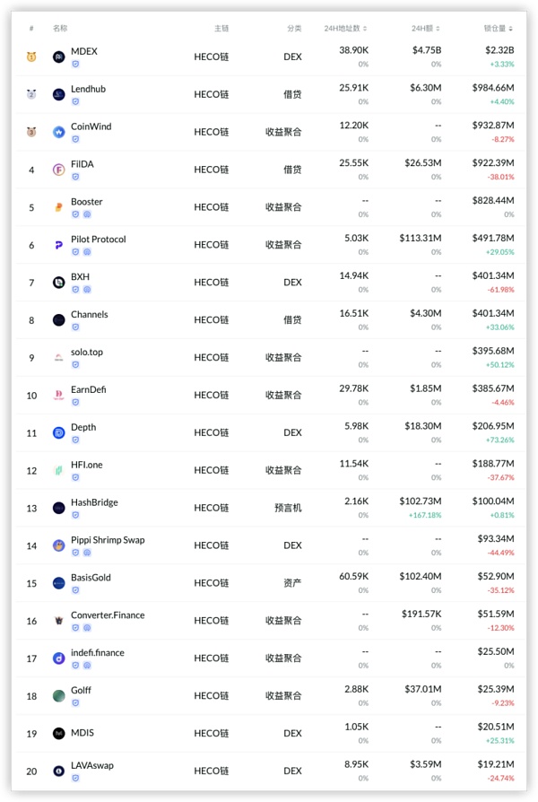The width and height of the screenshot is (538, 802).
Task: Click Converter.Finance volume $191.57K
Action: coord(421,614)
